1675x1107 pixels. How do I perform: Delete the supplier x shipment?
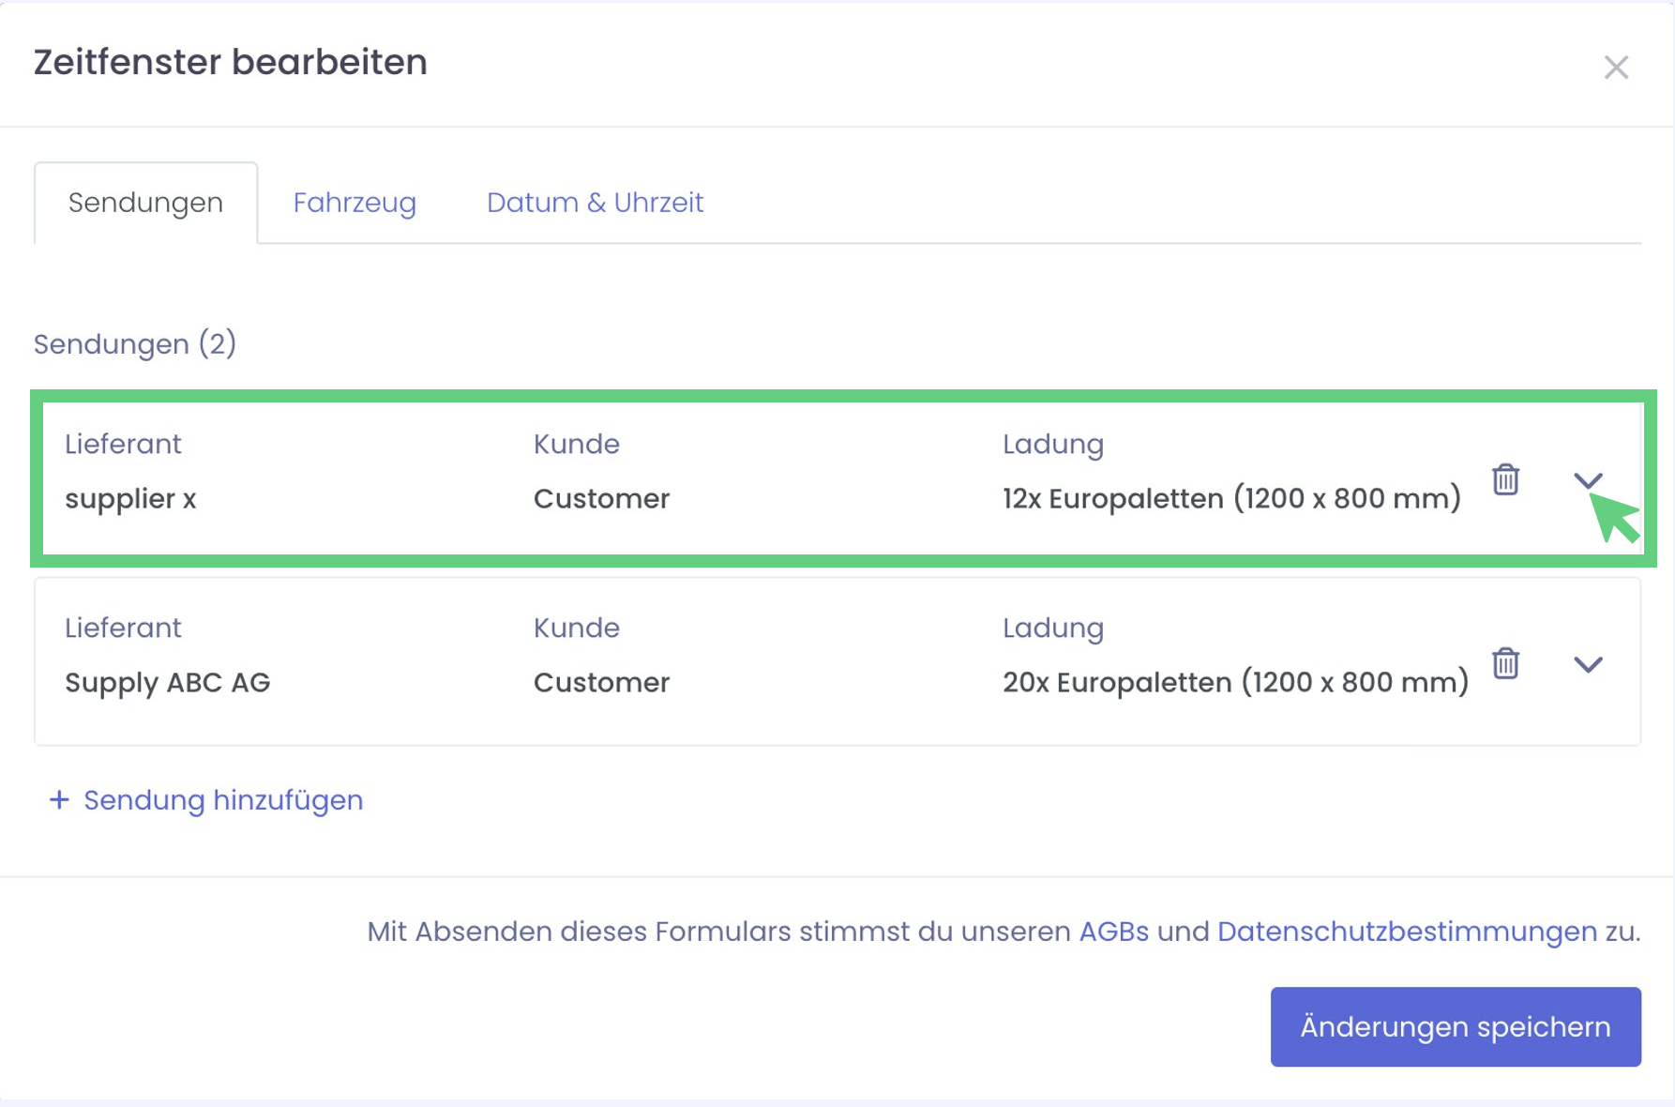(x=1505, y=479)
